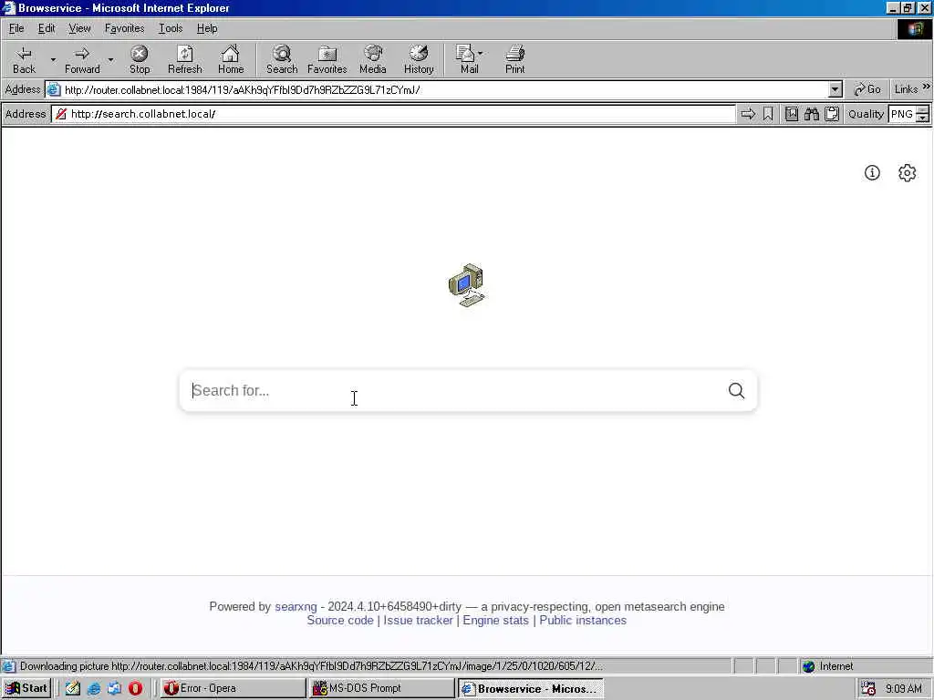
Task: Launch Internet Explorer from quick launch
Action: 94,689
